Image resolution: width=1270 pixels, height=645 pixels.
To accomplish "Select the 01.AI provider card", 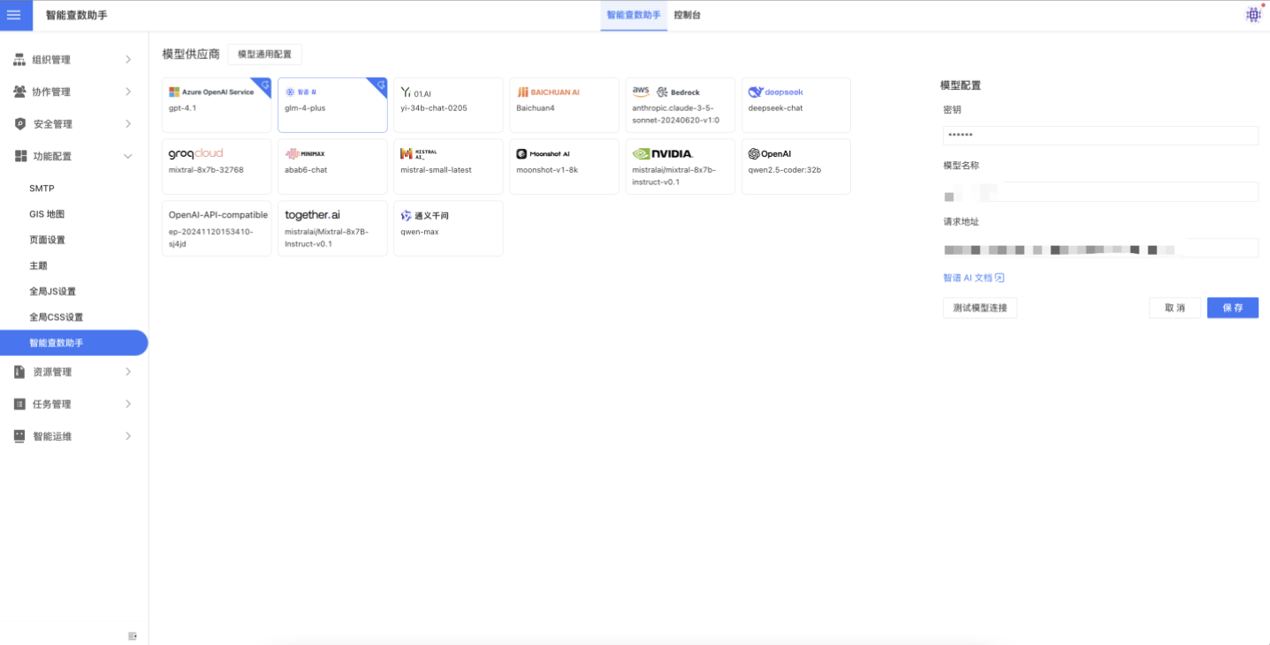I will [448, 105].
